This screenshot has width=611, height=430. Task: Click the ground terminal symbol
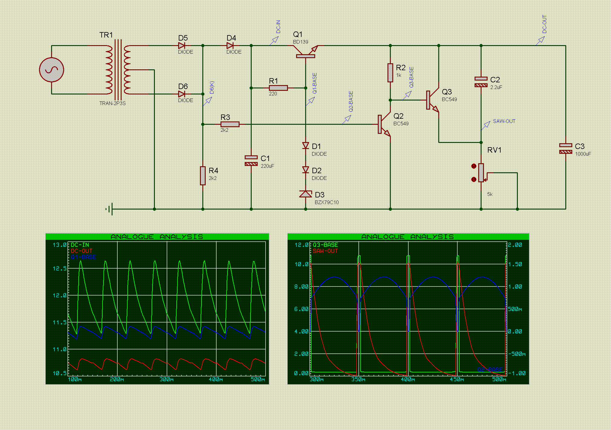tap(110, 209)
